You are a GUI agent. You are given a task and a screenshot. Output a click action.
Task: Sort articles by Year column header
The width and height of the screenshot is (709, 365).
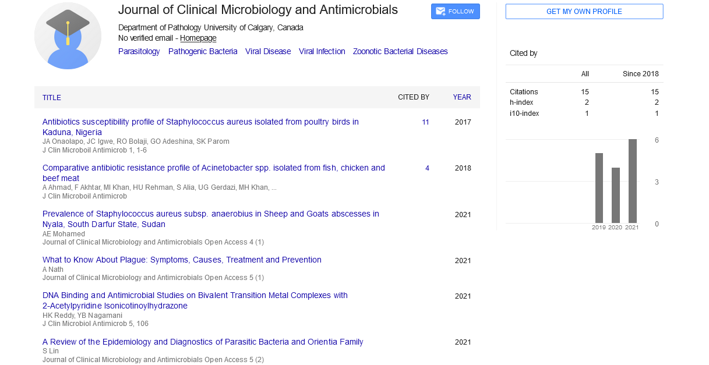coord(461,98)
